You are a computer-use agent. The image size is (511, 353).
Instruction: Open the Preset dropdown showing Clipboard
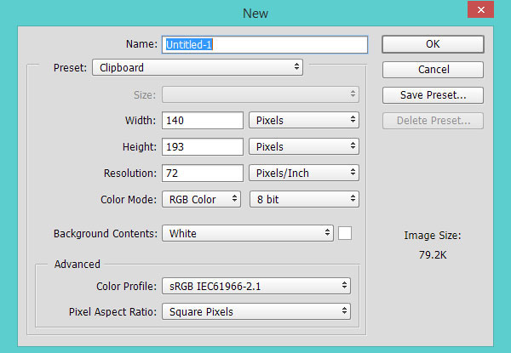198,67
